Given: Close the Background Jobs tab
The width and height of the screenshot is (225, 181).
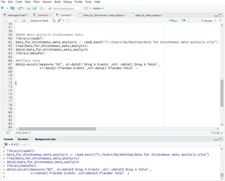Looking at the screenshot, I should (57, 139).
